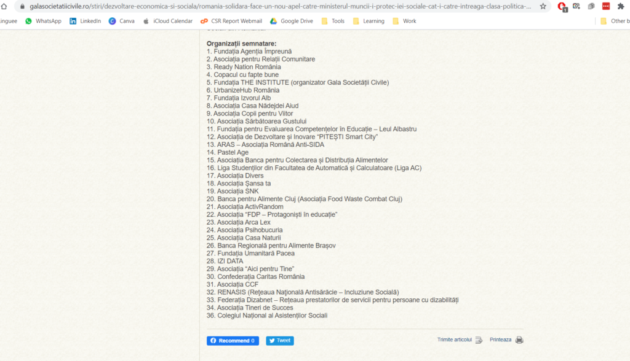Click '28. IZI DATA' entry
The image size is (630, 361).
point(225,261)
